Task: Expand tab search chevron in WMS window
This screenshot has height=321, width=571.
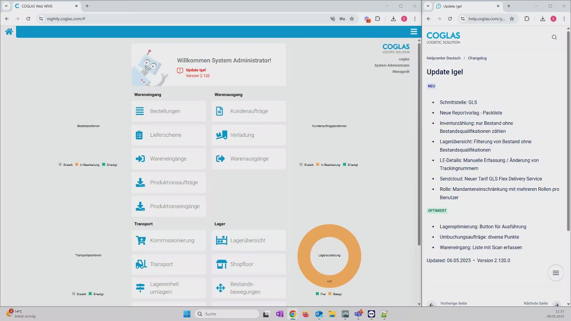Action: coord(6,6)
